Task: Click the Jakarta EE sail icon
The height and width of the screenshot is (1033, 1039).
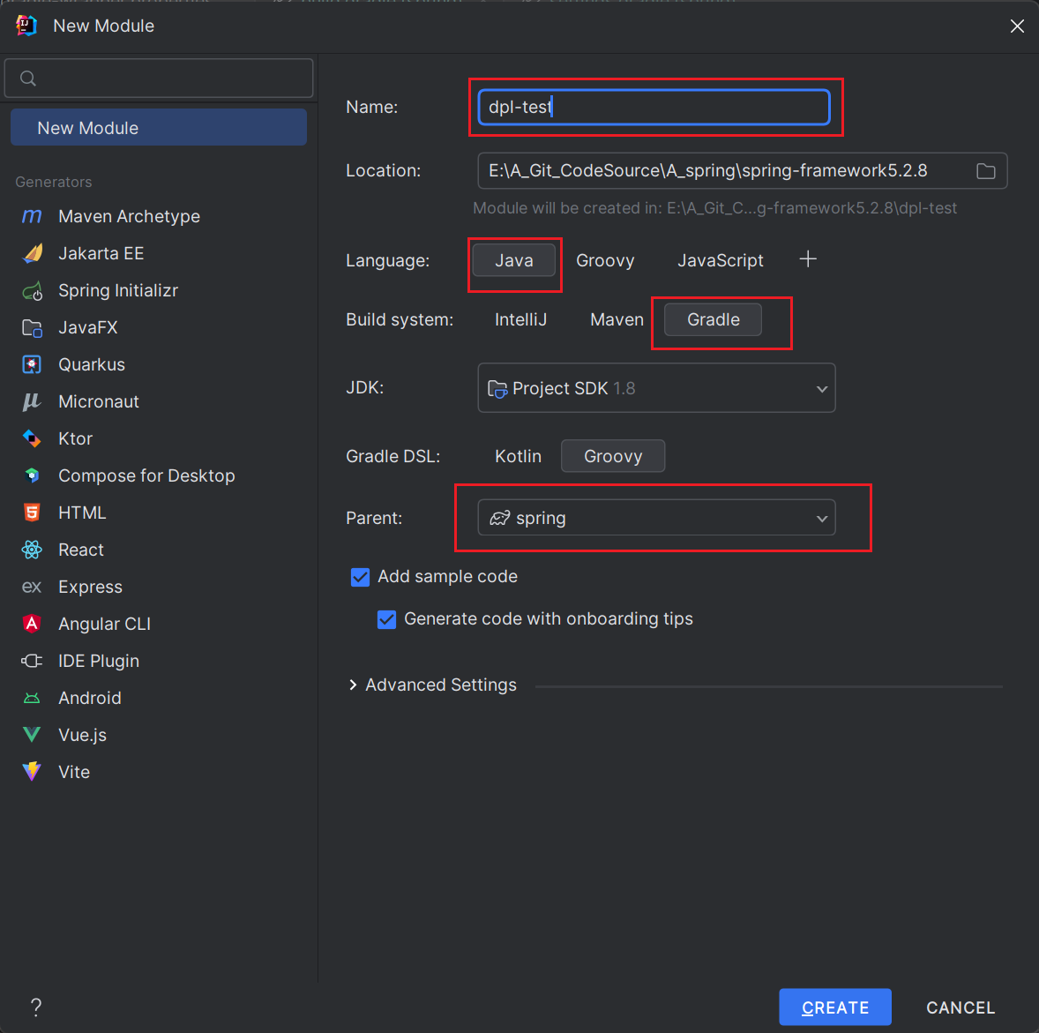Action: (x=32, y=253)
